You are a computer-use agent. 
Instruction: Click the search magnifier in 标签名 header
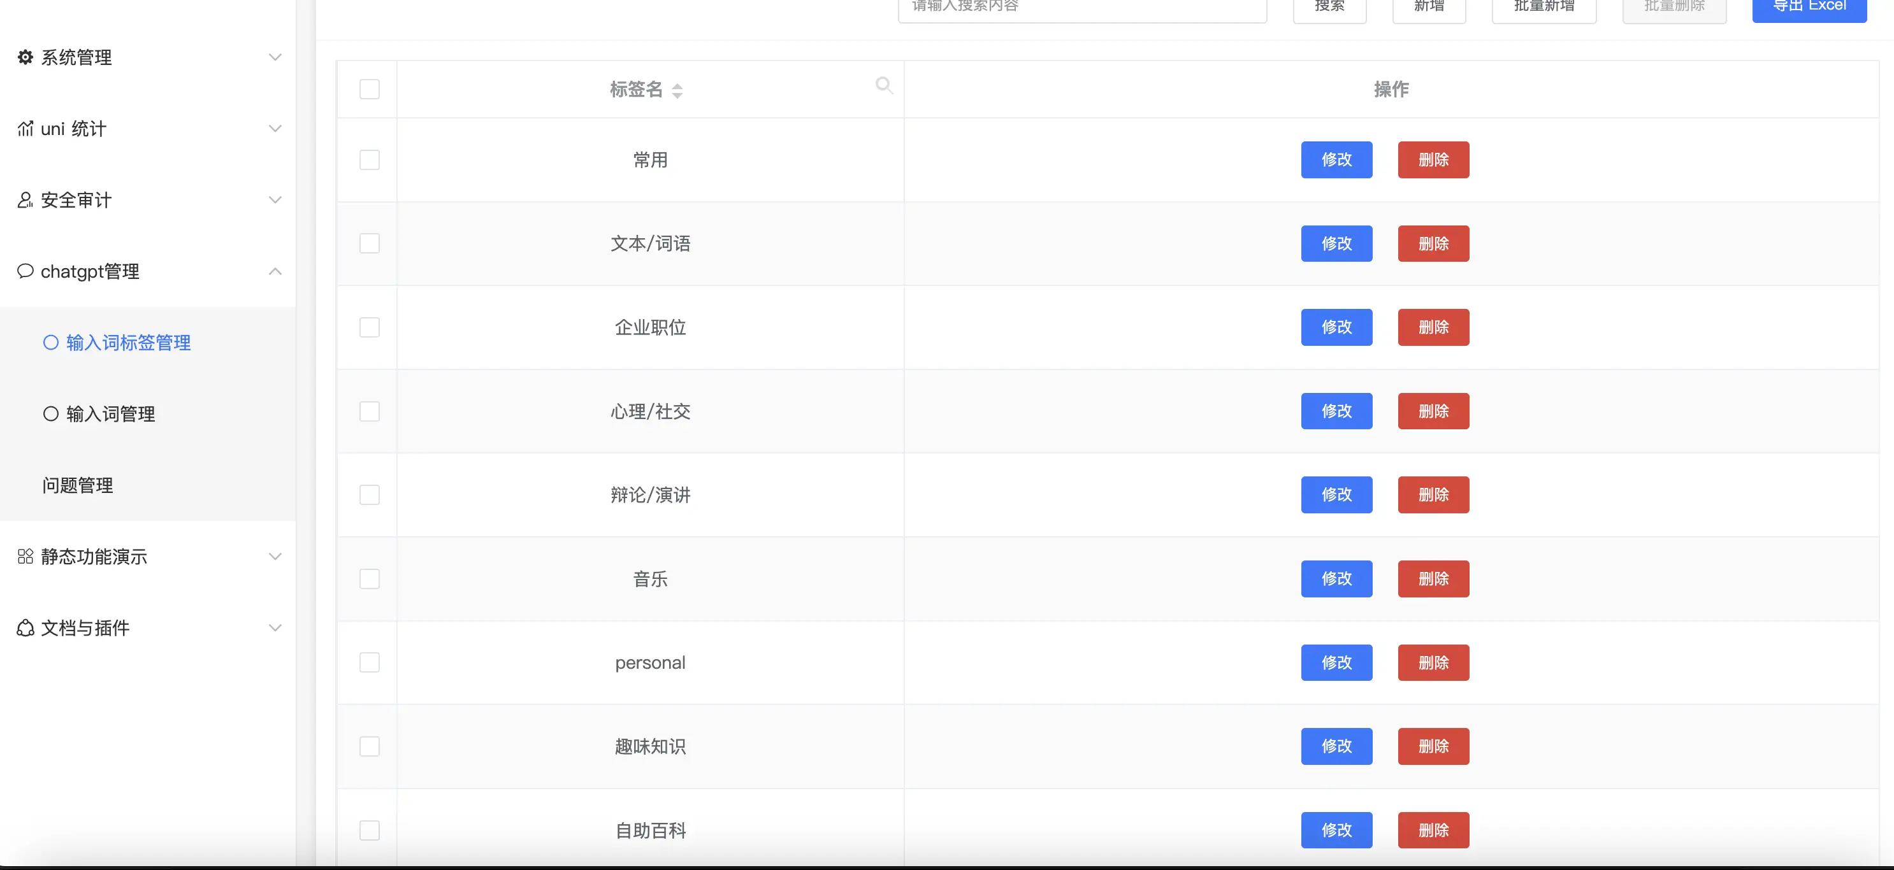884,85
